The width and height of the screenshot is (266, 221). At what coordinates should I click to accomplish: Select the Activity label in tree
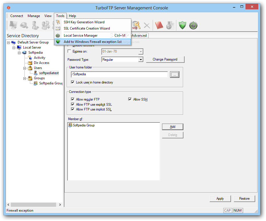tap(40, 58)
